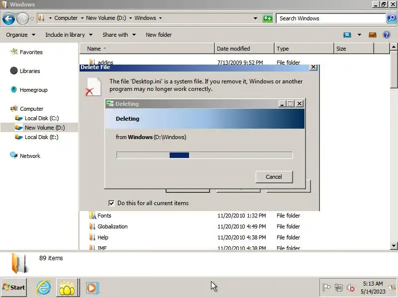398x298 pixels.
Task: Click the 89 items status text
Action: click(x=51, y=258)
